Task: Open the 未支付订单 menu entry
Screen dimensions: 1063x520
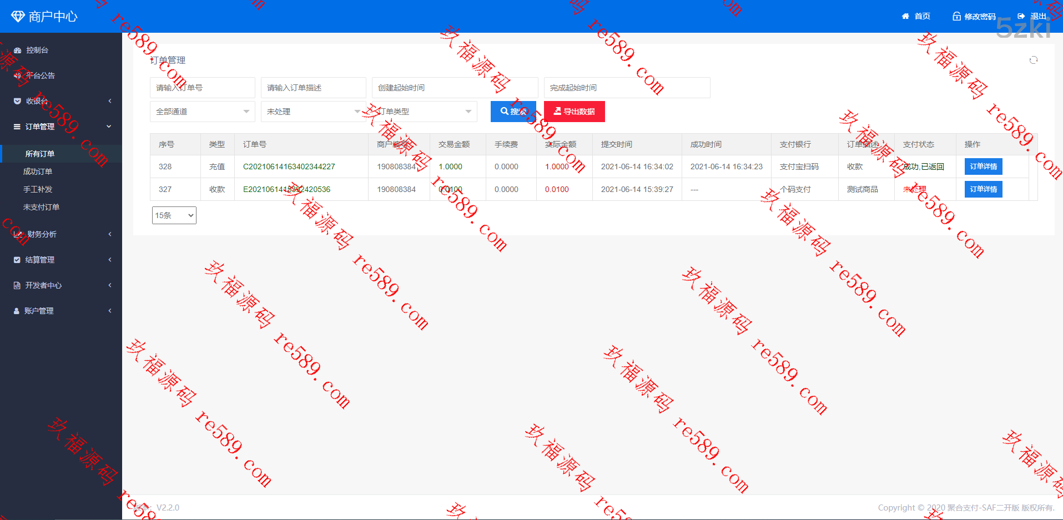Action: tap(41, 206)
